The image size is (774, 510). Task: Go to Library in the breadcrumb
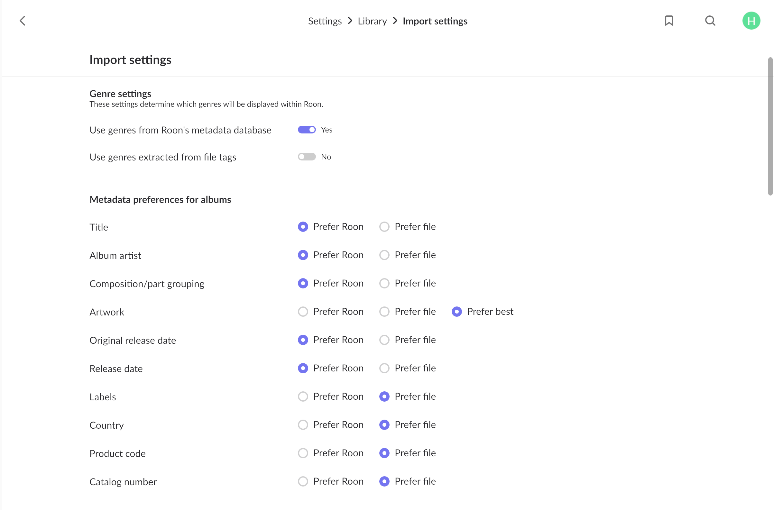pyautogui.click(x=372, y=21)
